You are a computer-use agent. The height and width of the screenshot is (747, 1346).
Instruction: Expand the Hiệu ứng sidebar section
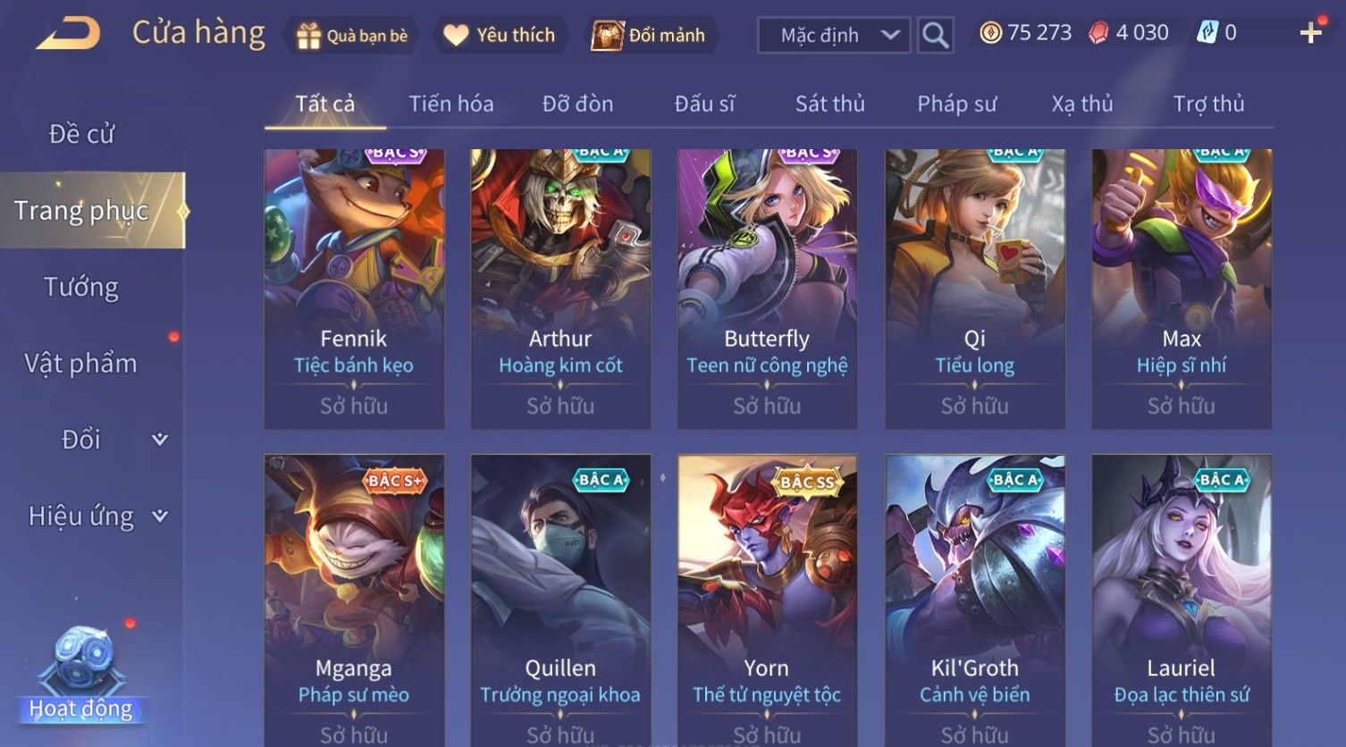(x=159, y=516)
